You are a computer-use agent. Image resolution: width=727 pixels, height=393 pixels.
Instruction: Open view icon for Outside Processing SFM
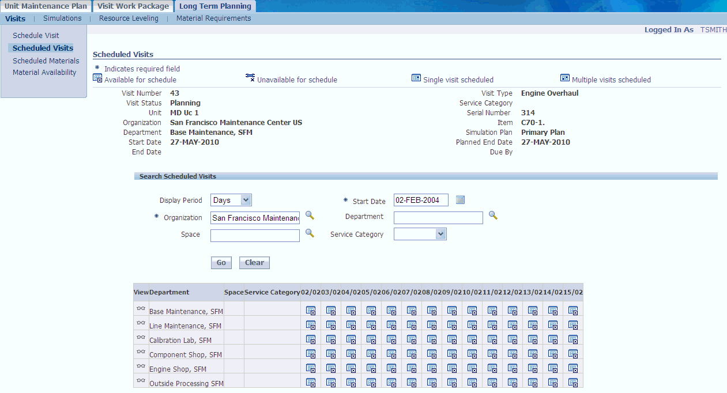point(141,380)
